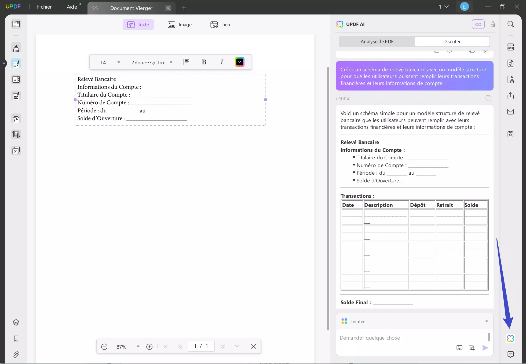526x364 pixels.
Task: Open the OCR tool in right sidebar
Action: click(510, 47)
